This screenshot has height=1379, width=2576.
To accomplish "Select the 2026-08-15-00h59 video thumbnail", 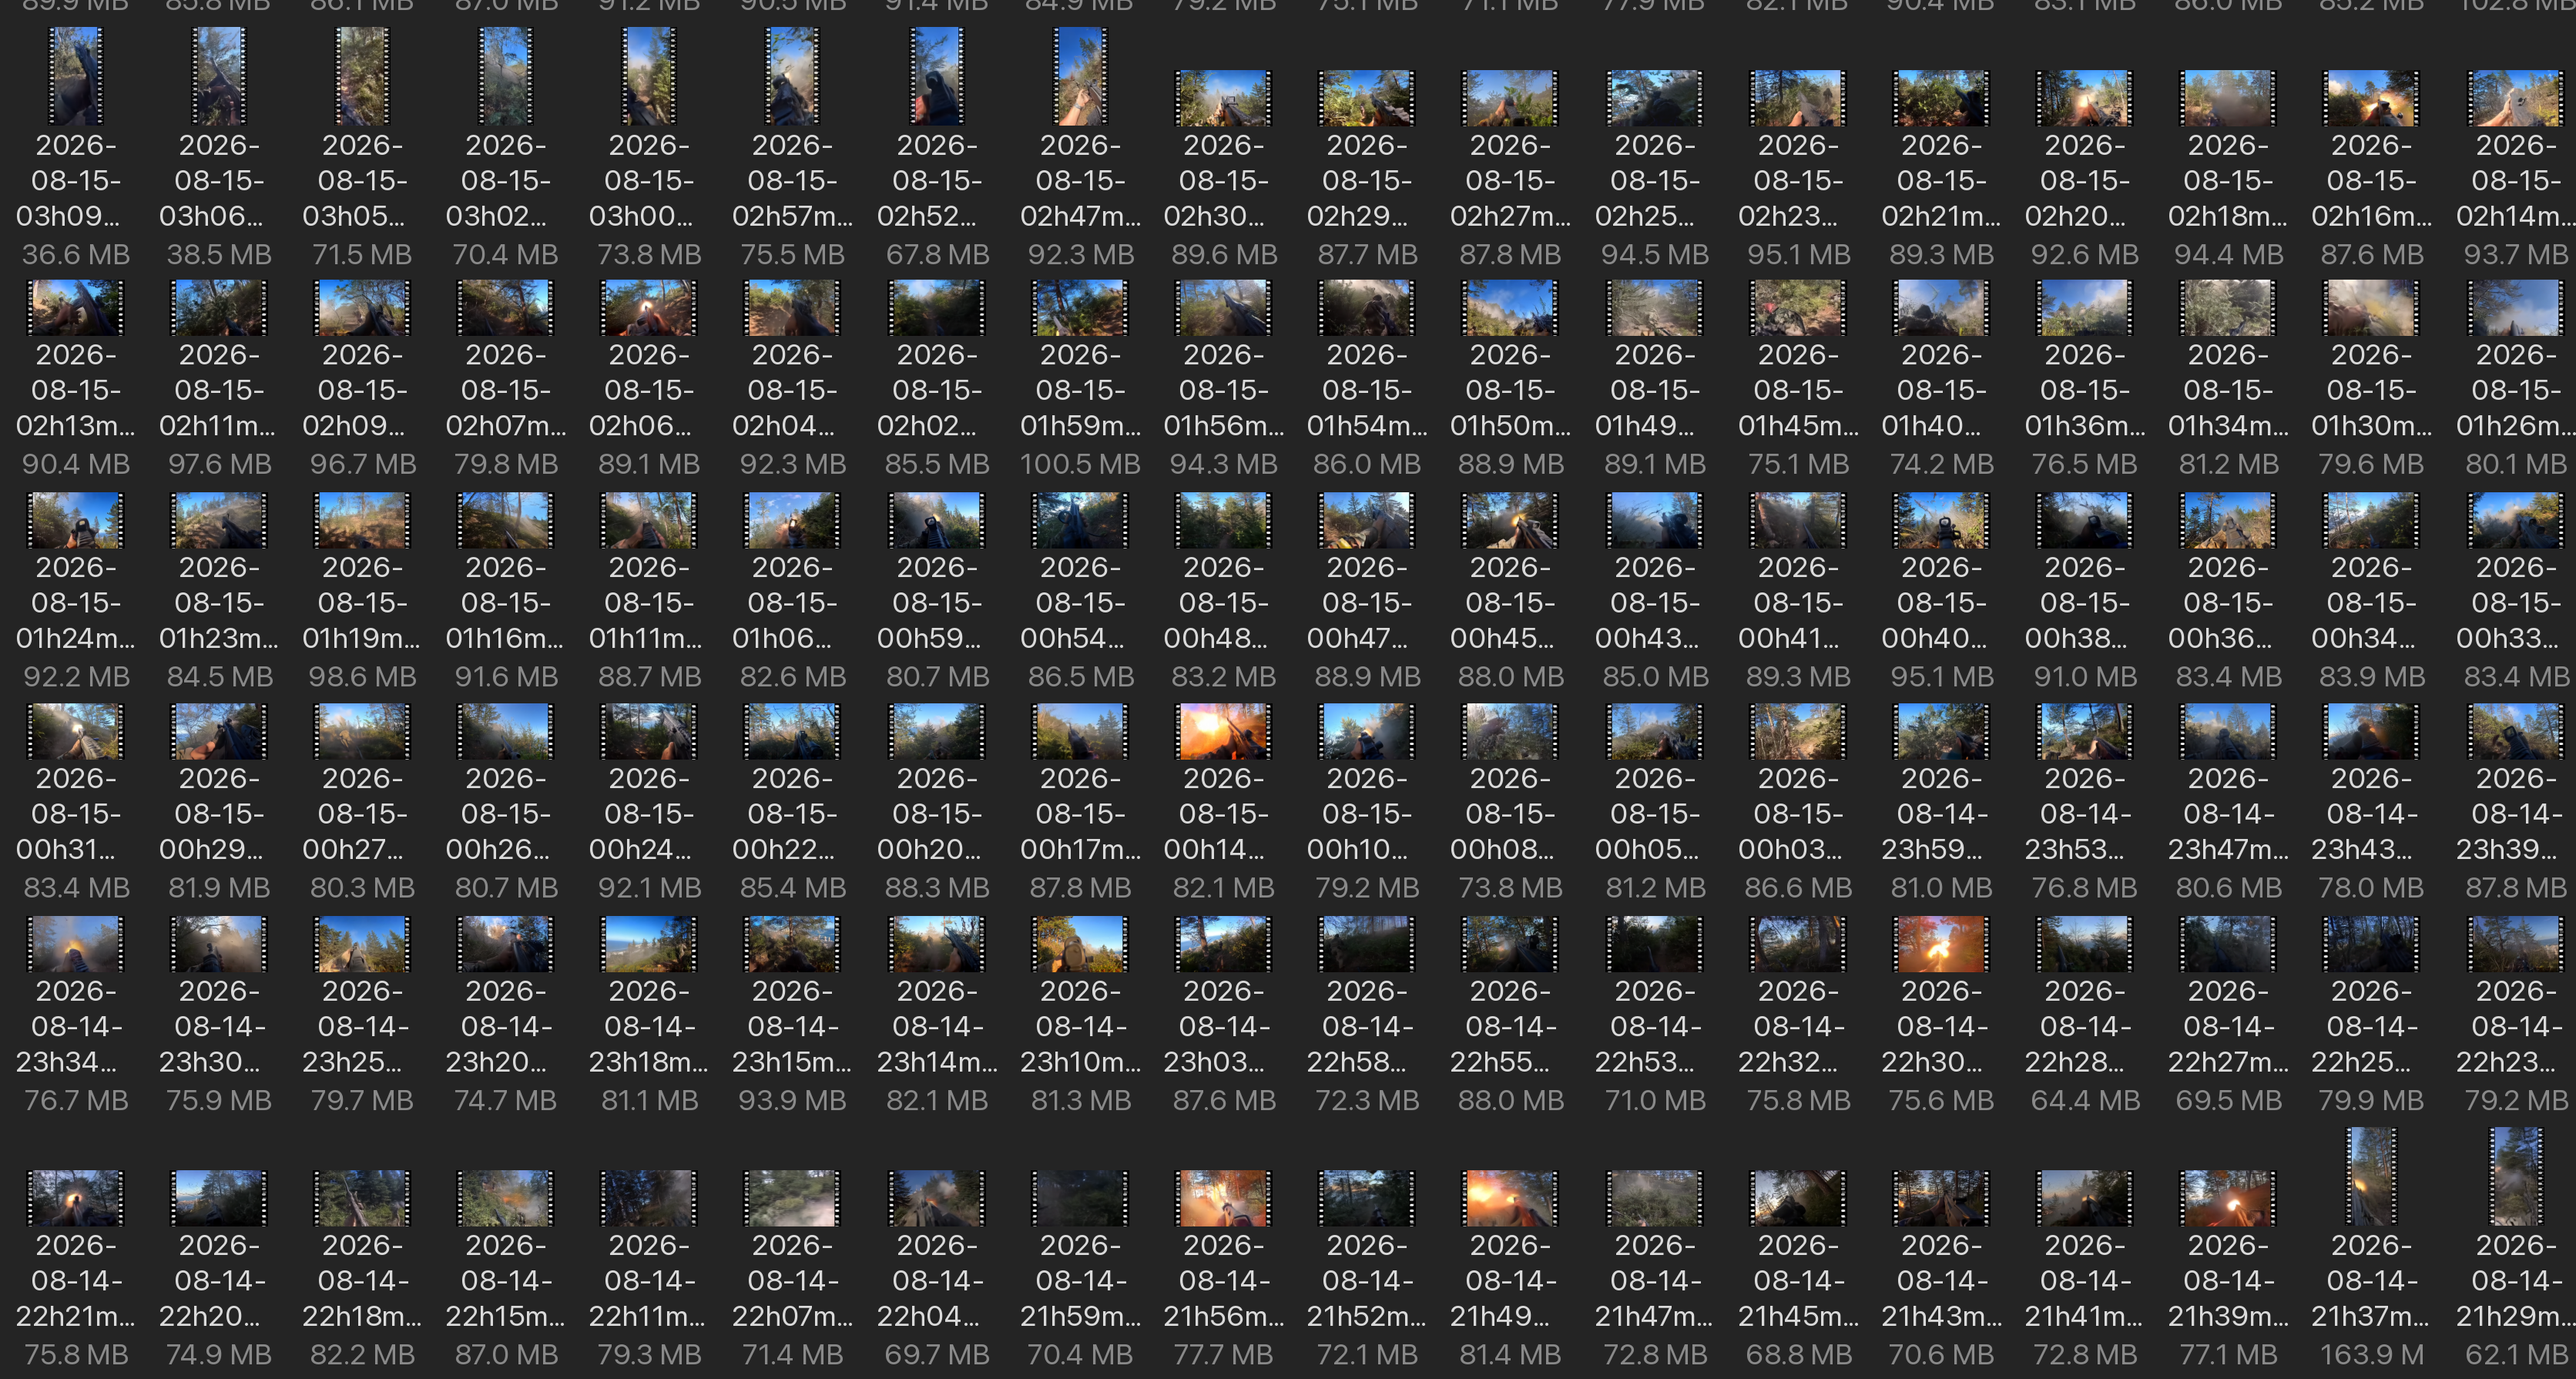I will (x=937, y=520).
